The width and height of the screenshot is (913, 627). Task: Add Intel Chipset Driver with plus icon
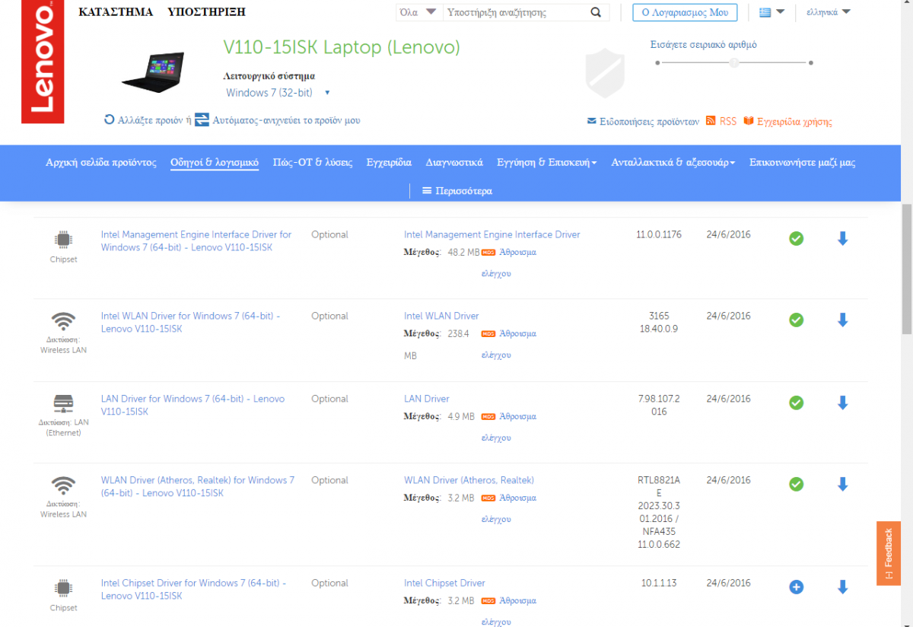[x=796, y=587]
